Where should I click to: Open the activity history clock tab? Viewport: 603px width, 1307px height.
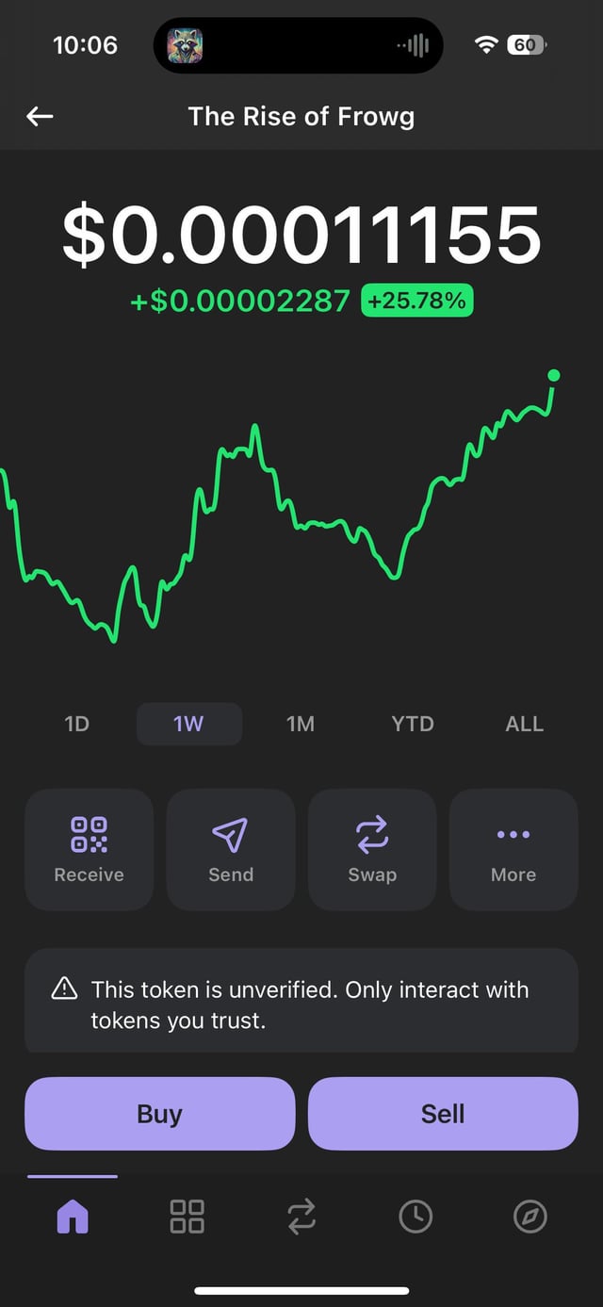point(416,1217)
